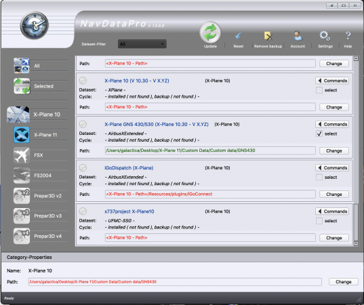Open the X-Plane 10 (V 10.30 - V X.YZ) link
This screenshot has width=364, height=305.
137,81
